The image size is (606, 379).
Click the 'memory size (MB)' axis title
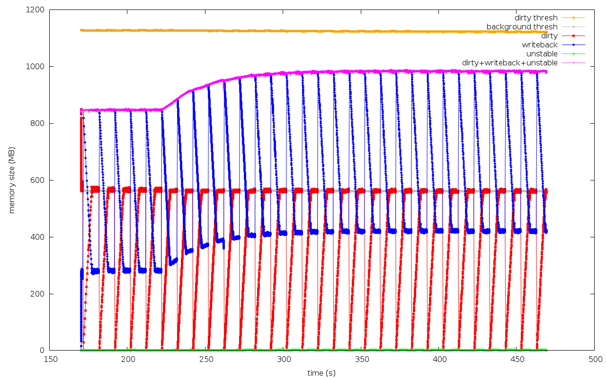[12, 180]
